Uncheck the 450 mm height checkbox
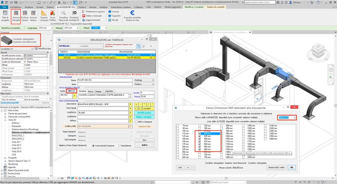 [x=199, y=139]
